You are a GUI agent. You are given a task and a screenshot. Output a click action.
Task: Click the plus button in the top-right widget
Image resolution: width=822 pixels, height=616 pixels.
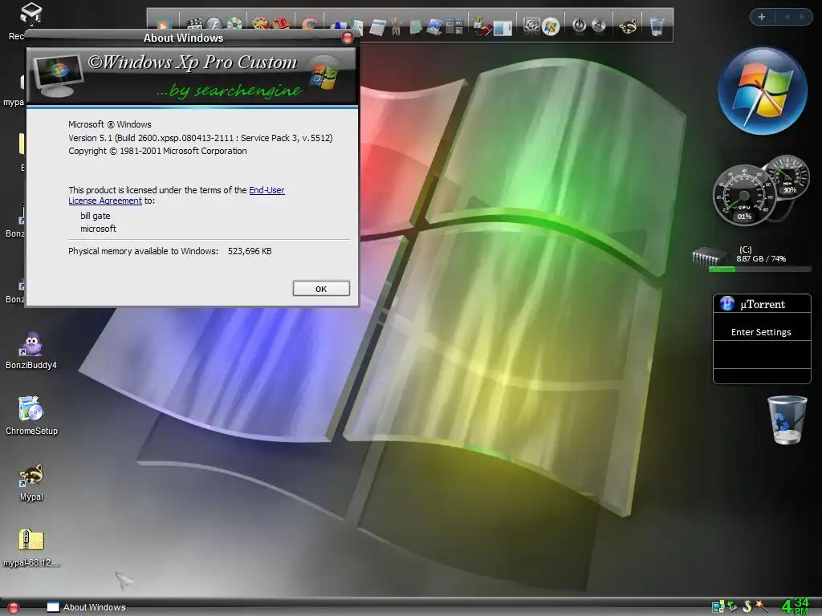762,17
